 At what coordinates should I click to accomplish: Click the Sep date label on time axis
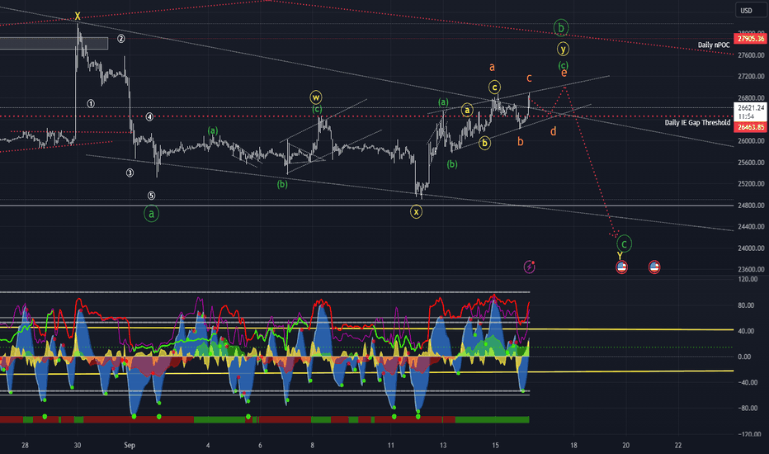point(129,445)
